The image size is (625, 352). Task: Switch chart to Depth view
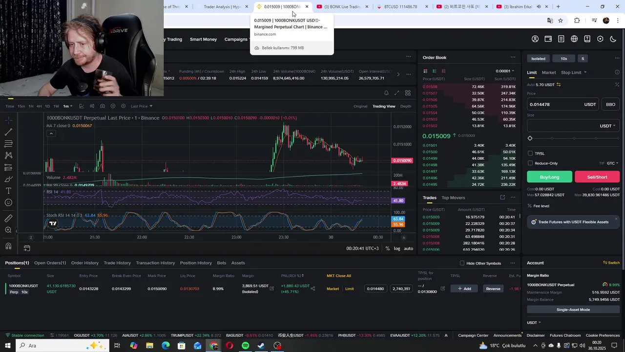[406, 106]
